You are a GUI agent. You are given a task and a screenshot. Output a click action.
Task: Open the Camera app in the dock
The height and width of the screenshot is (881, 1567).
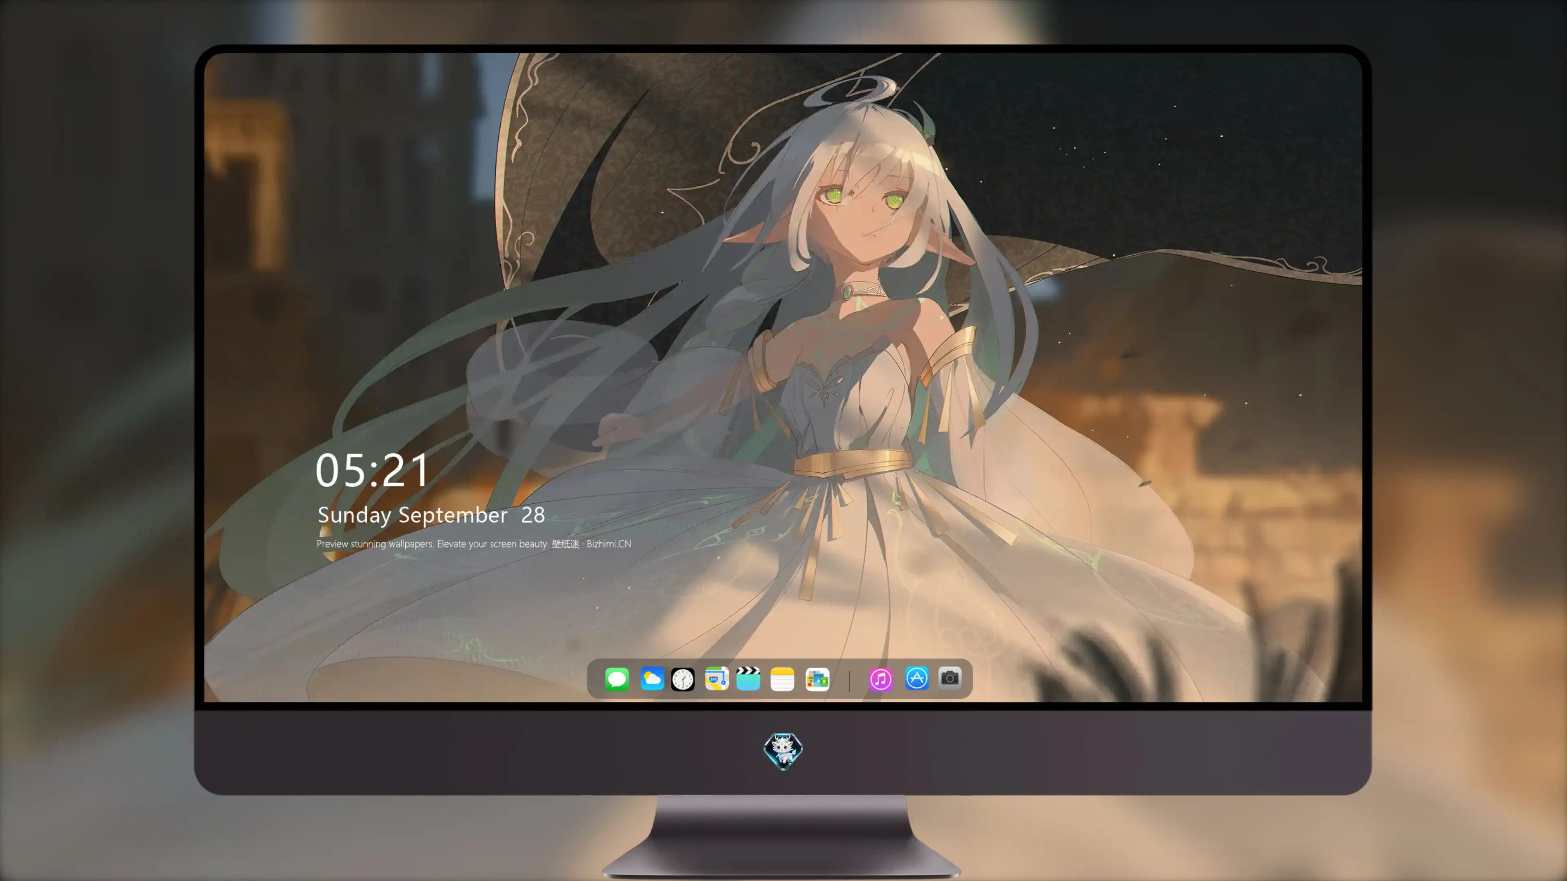pyautogui.click(x=950, y=678)
